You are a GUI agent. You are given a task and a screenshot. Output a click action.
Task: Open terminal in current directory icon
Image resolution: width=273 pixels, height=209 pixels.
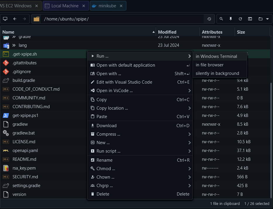click(250, 19)
